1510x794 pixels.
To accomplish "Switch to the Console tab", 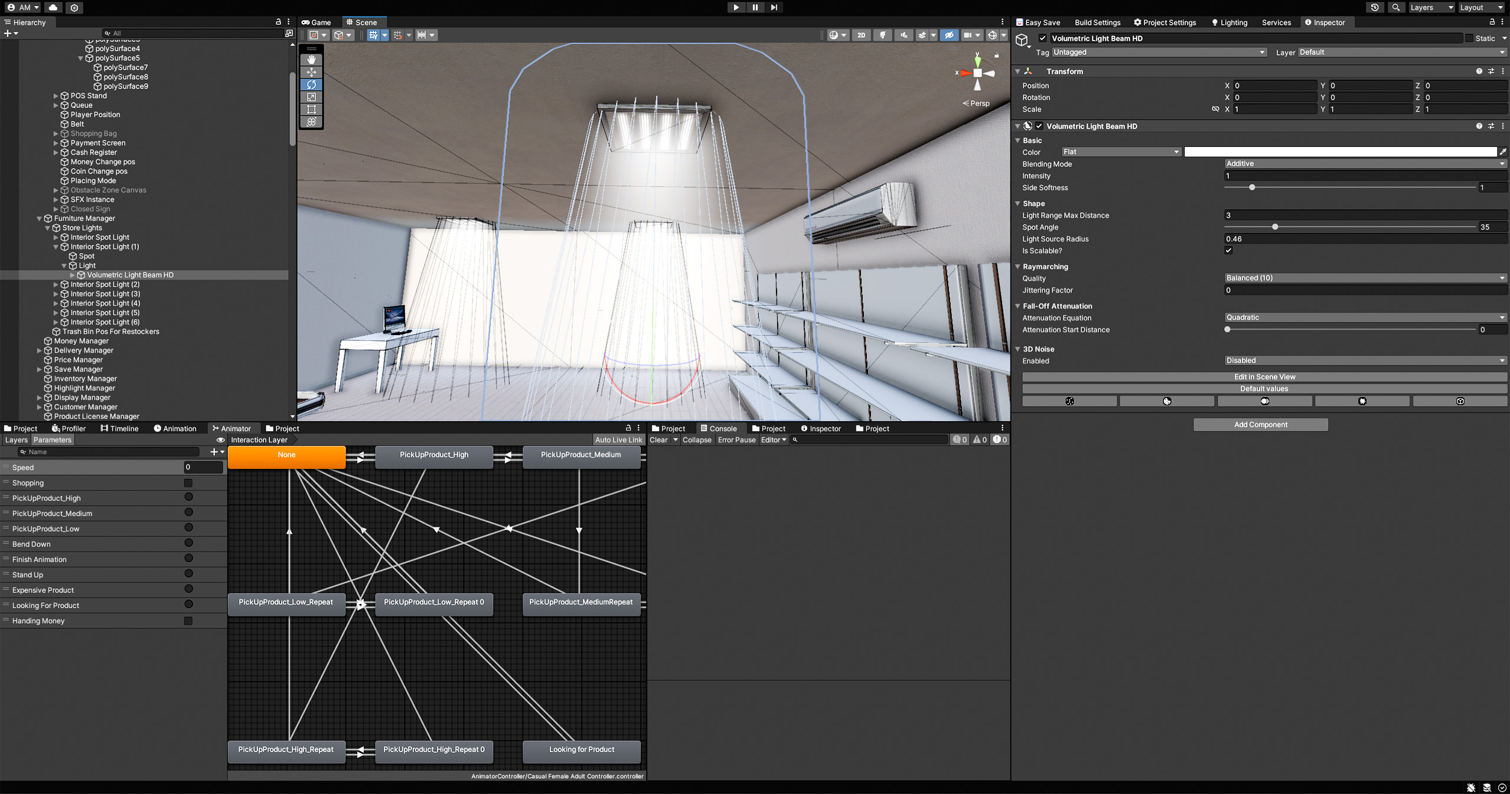I will 718,428.
